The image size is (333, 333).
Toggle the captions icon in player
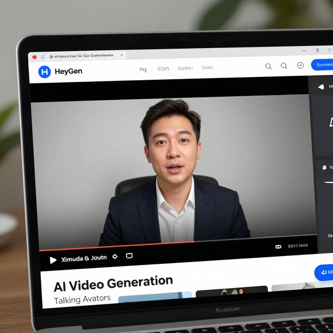[278, 247]
